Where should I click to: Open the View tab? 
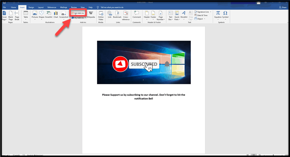click(x=83, y=8)
